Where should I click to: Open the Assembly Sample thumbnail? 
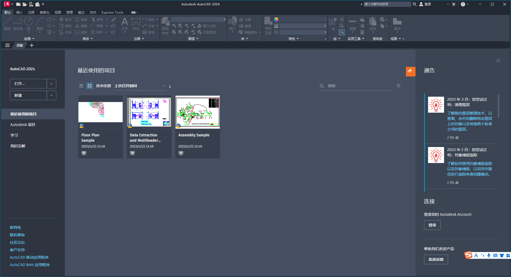pyautogui.click(x=198, y=112)
